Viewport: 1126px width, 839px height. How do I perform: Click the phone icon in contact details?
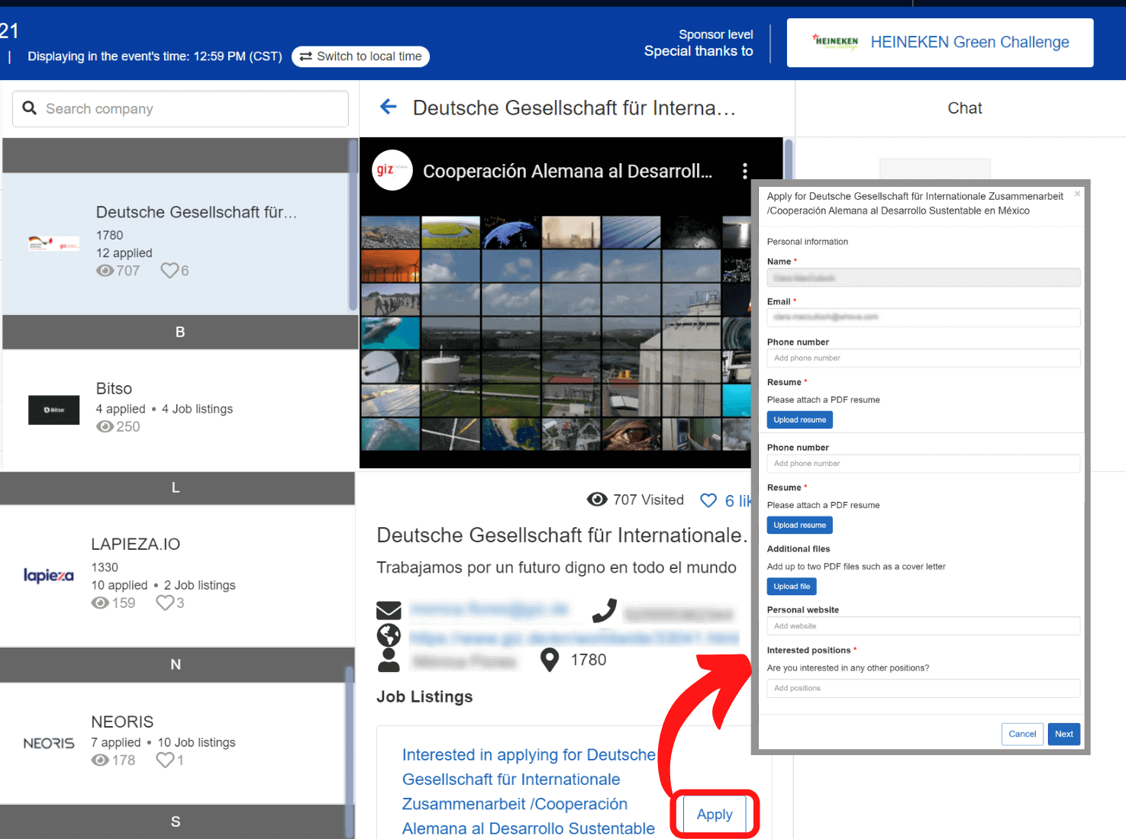605,611
